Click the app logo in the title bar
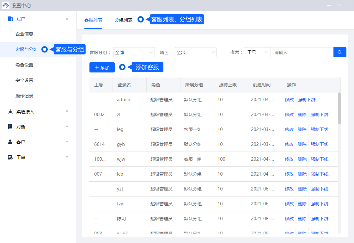 [6, 5]
